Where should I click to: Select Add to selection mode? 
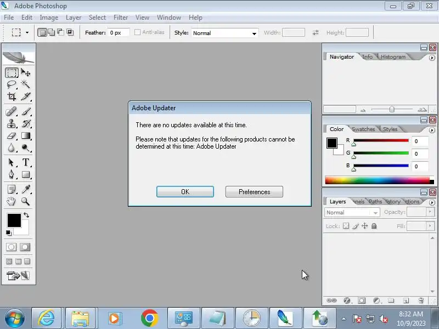51,32
